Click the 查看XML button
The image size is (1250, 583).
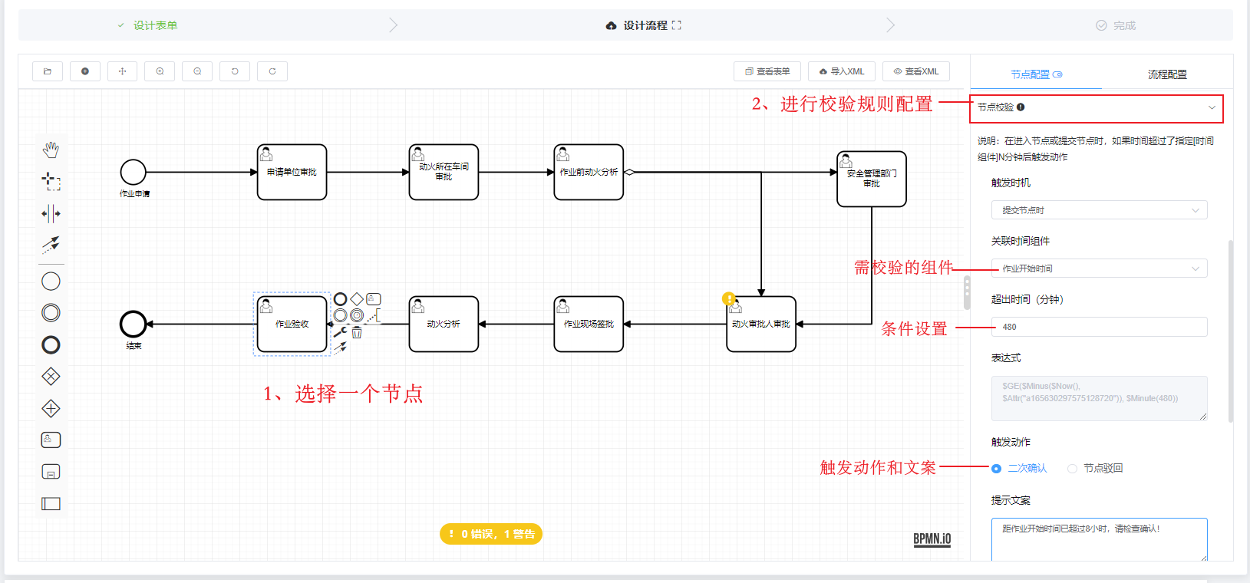(x=916, y=71)
